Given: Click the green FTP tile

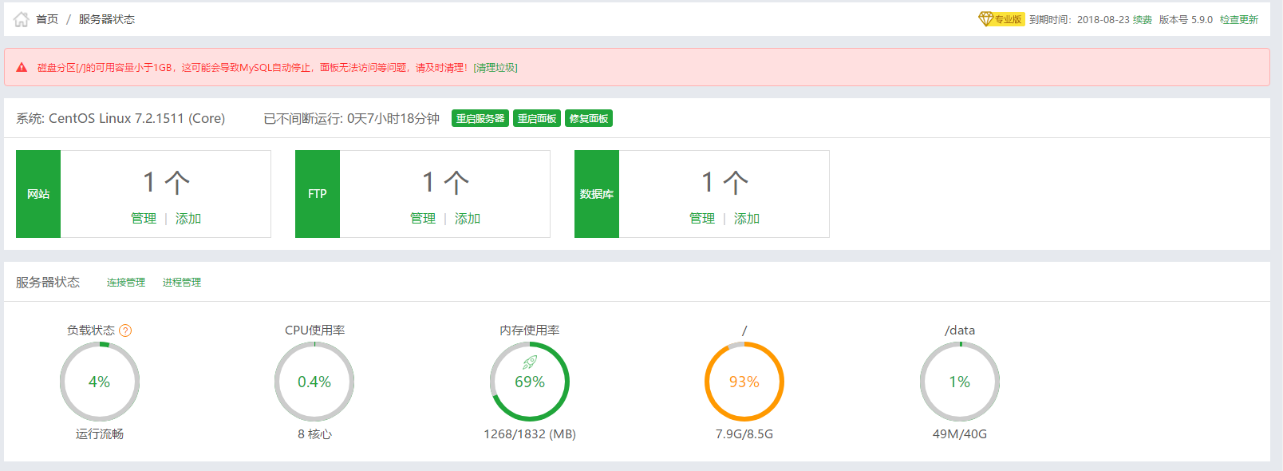Looking at the screenshot, I should (x=318, y=194).
